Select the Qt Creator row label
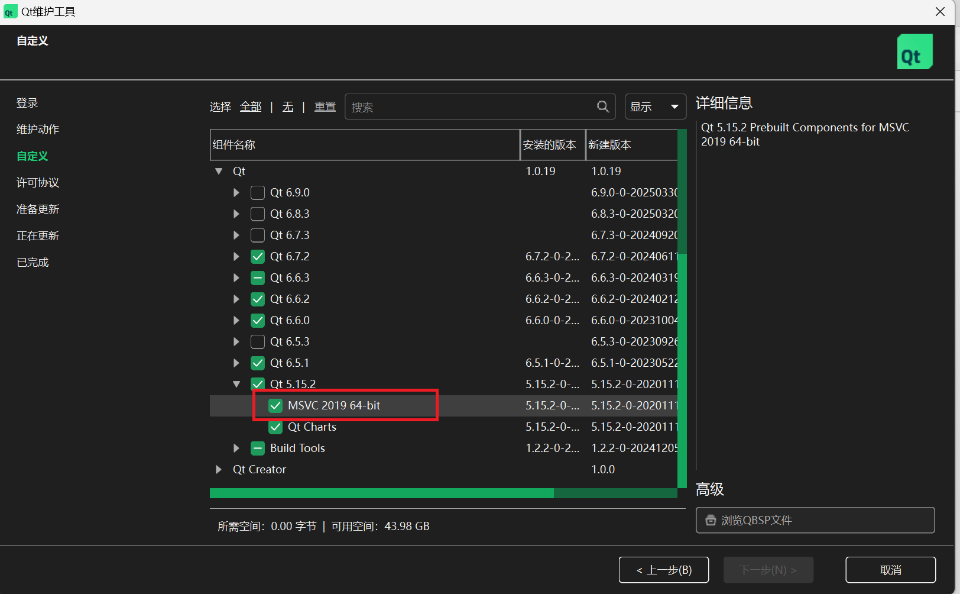 [x=260, y=470]
